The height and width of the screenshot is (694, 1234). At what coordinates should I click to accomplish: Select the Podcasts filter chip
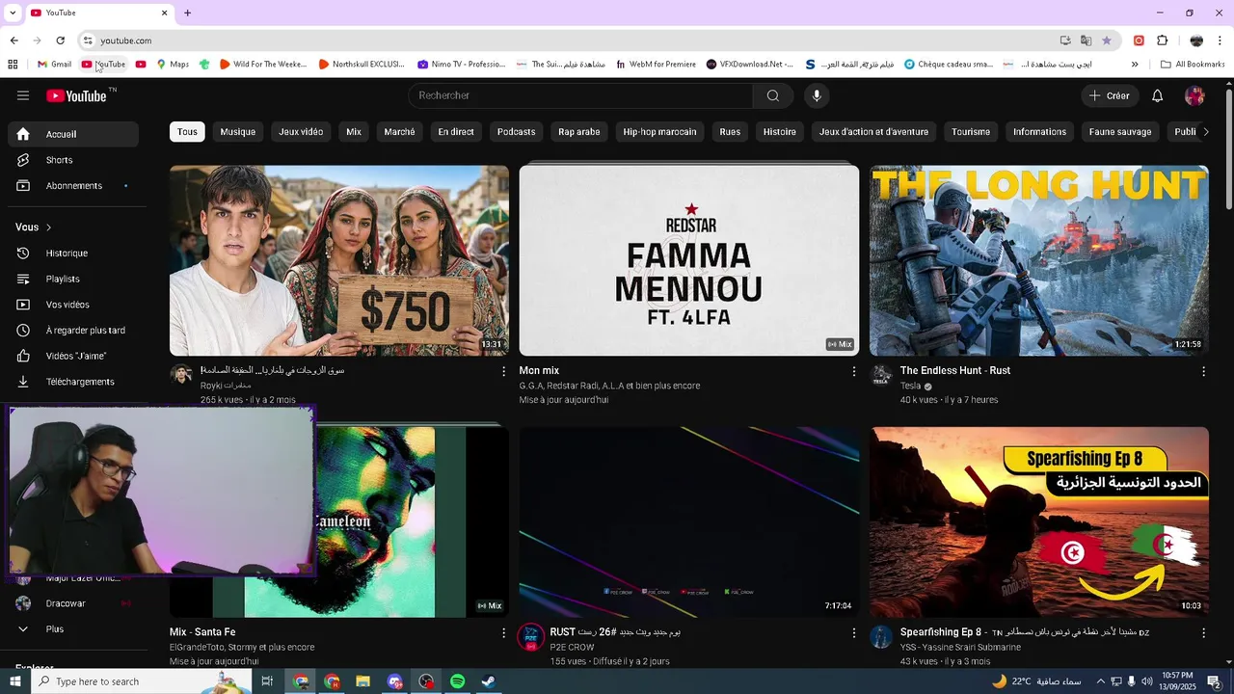point(516,132)
